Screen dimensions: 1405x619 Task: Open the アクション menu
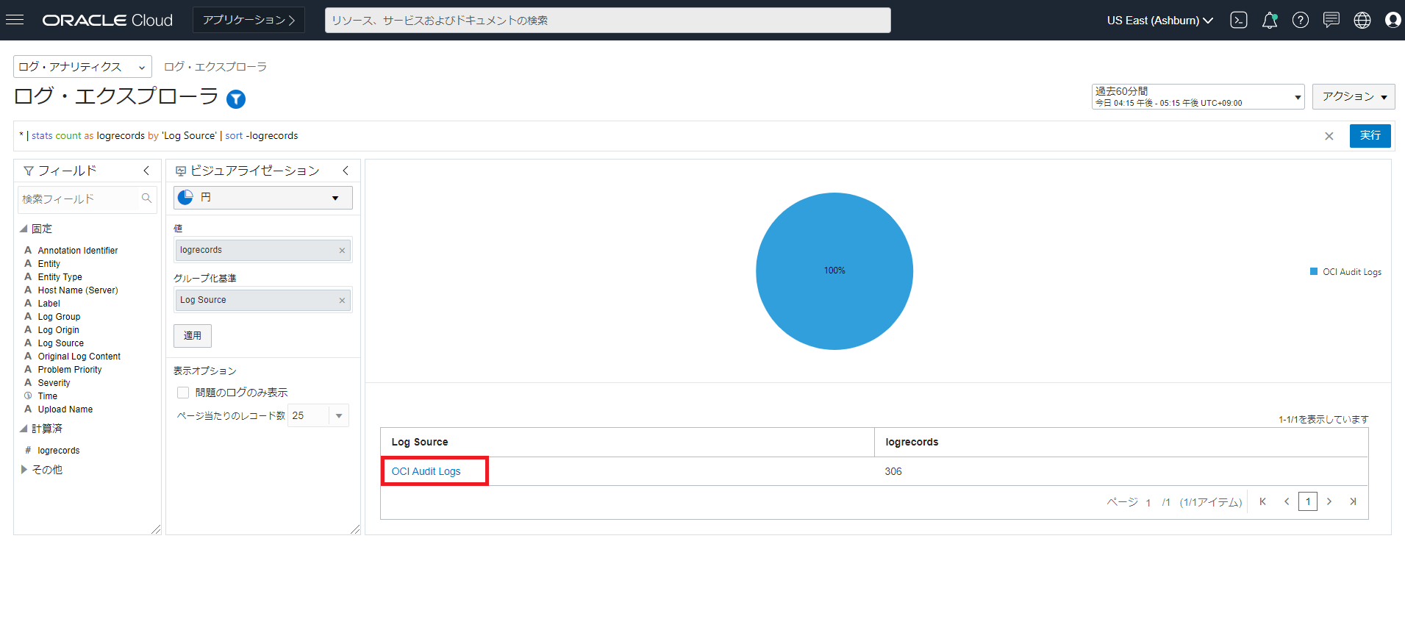click(x=1353, y=96)
